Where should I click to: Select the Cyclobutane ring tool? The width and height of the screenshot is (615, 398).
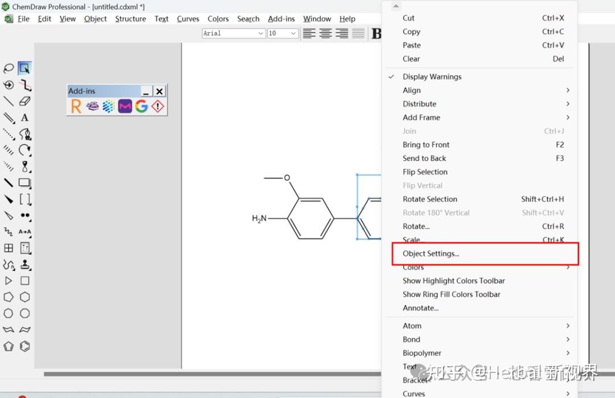tap(24, 281)
